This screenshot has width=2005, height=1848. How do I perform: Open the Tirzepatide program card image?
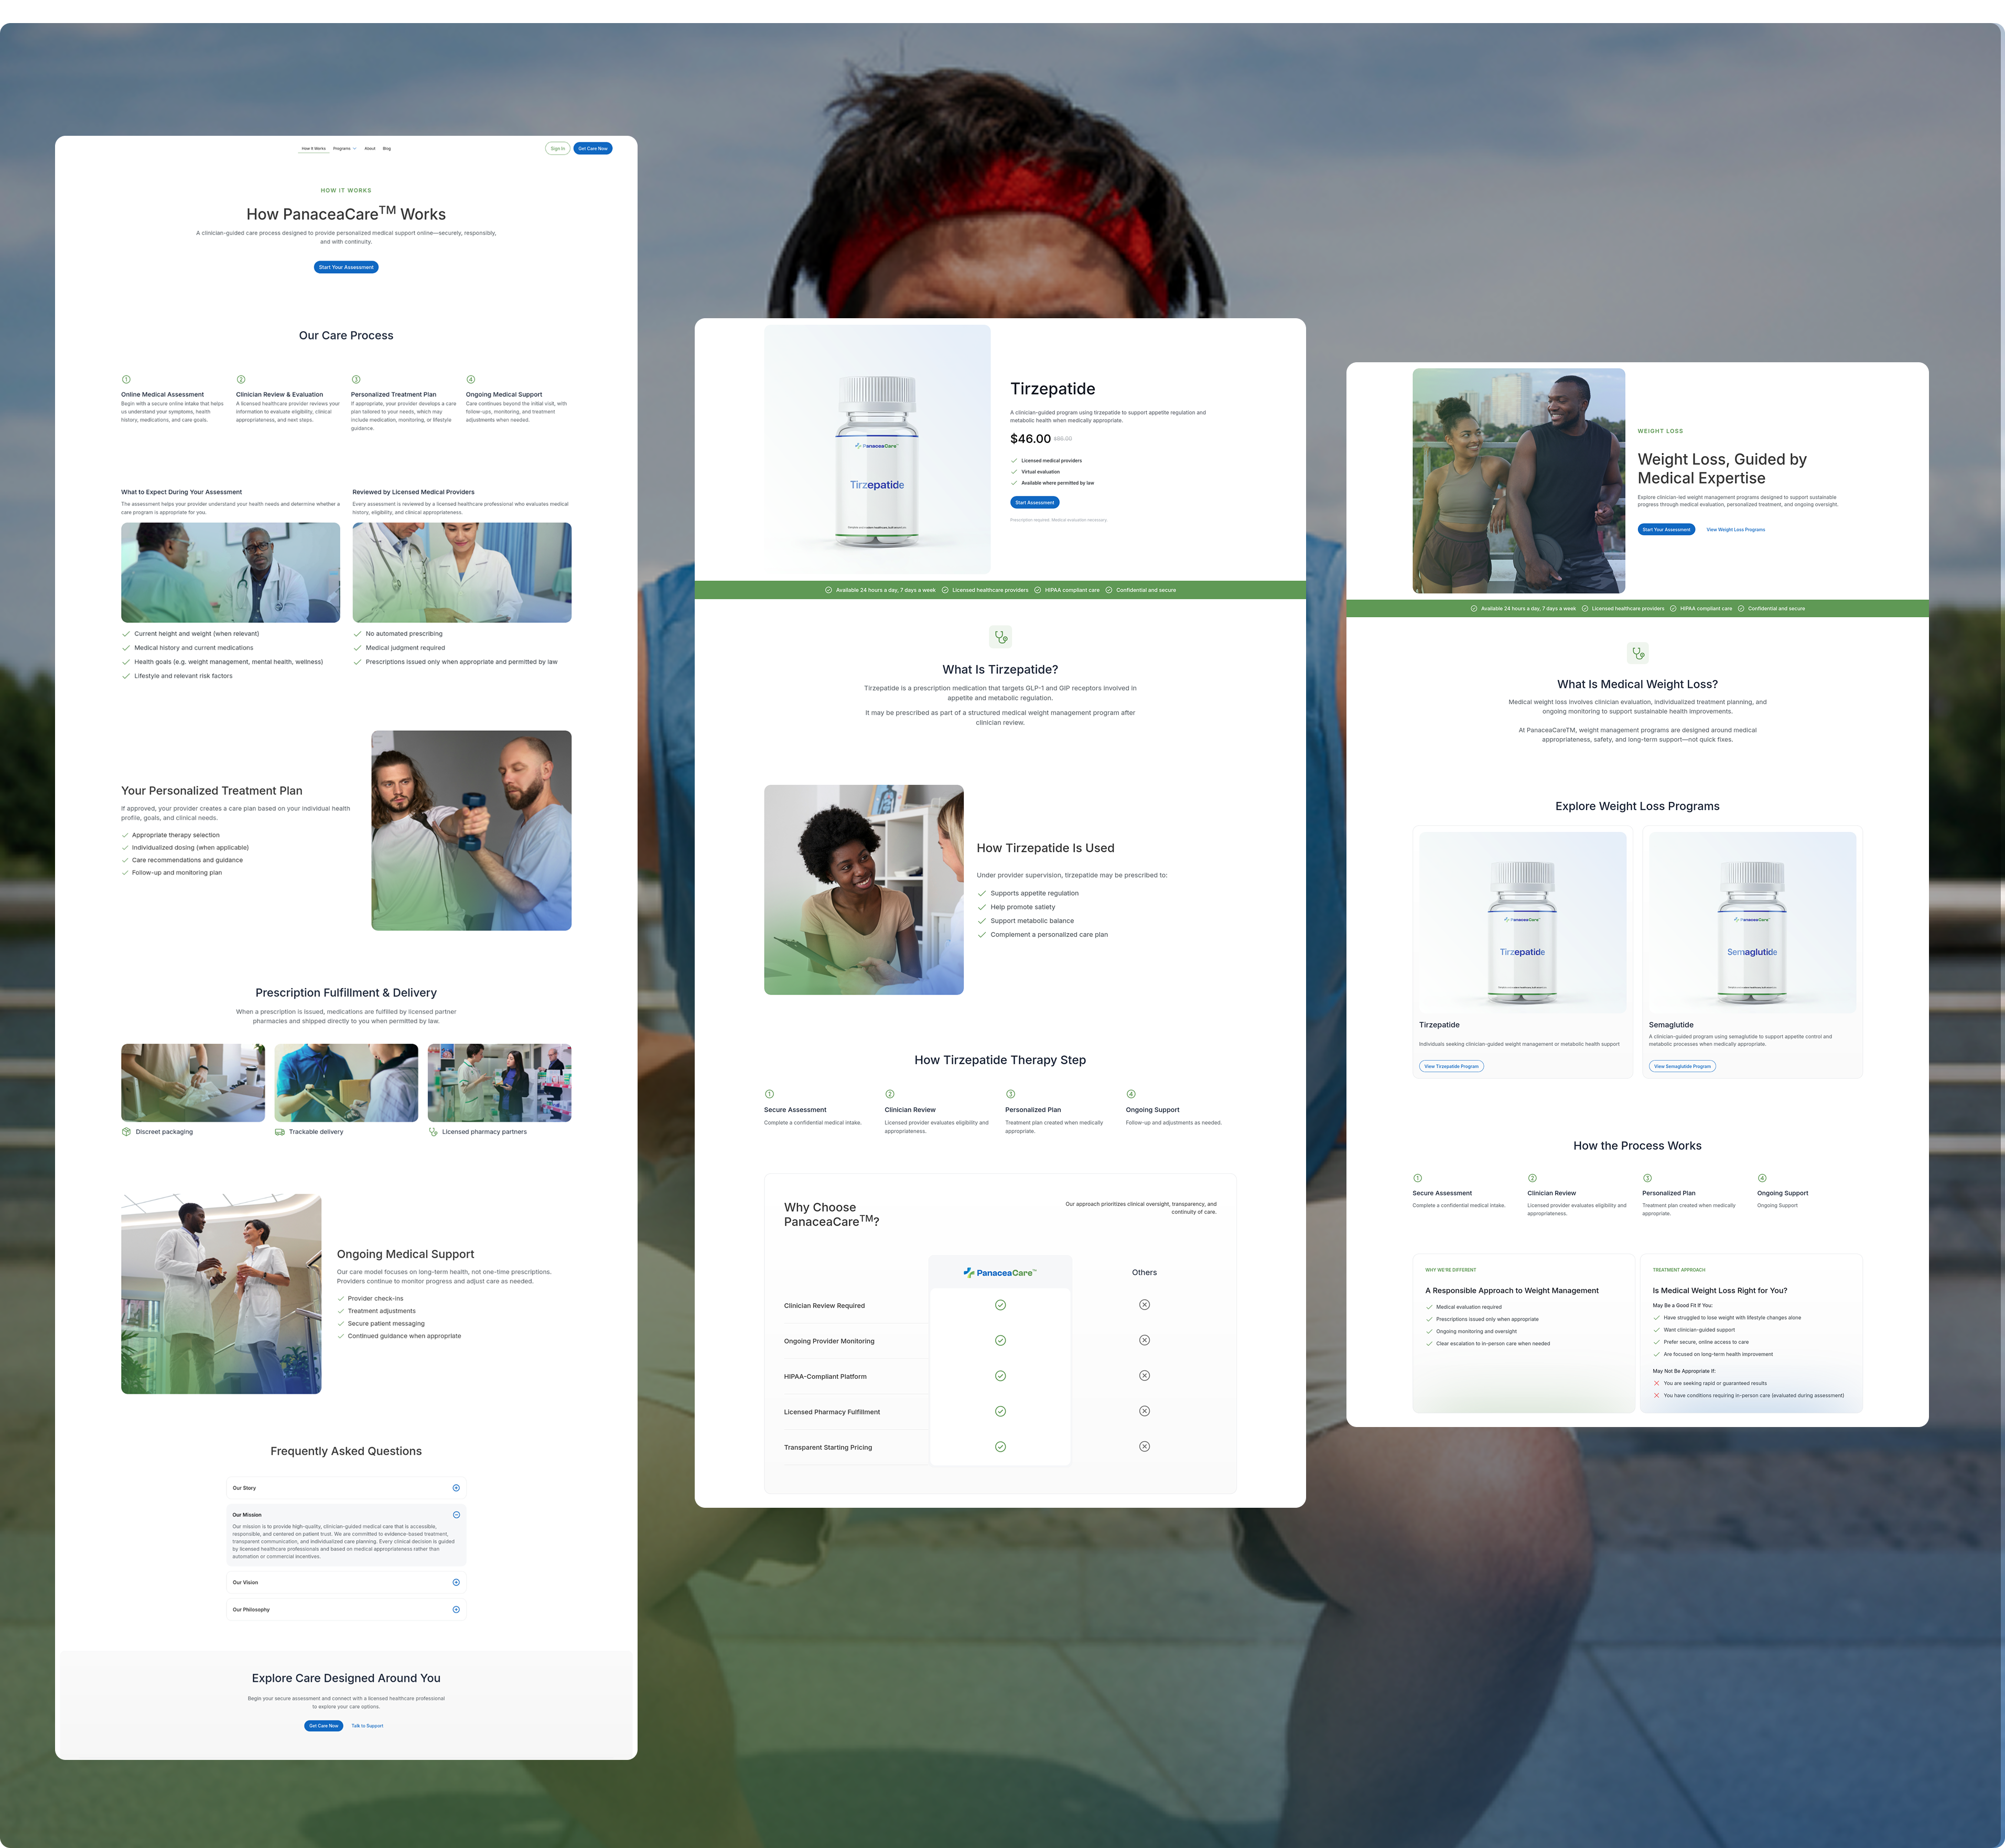[1522, 922]
